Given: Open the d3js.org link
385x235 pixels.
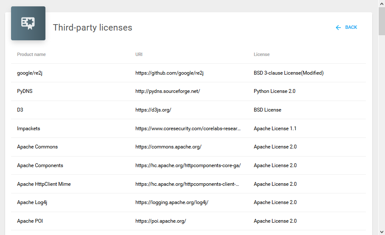Looking at the screenshot, I should (x=153, y=110).
